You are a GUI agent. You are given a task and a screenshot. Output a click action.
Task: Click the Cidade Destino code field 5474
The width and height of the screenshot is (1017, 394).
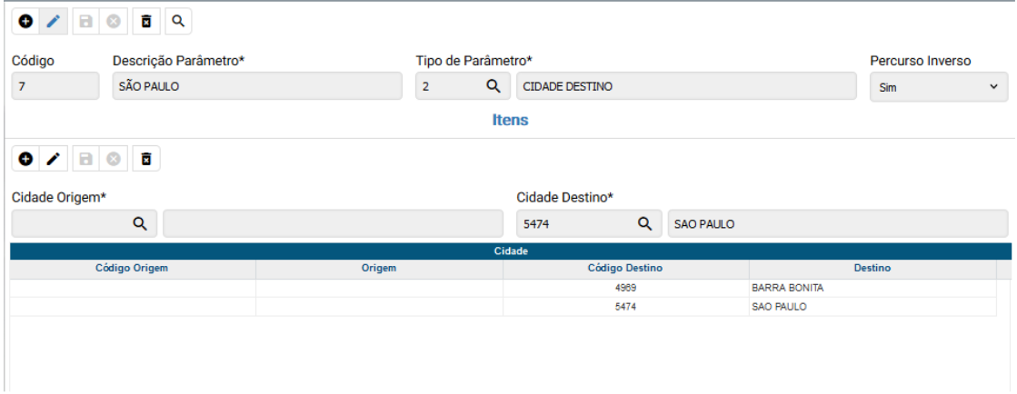click(x=573, y=223)
